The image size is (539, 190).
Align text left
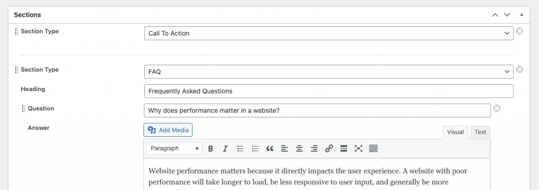[284, 148]
